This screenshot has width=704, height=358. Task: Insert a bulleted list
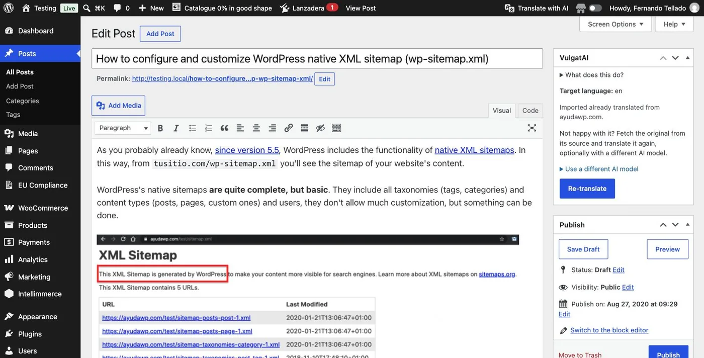click(192, 128)
